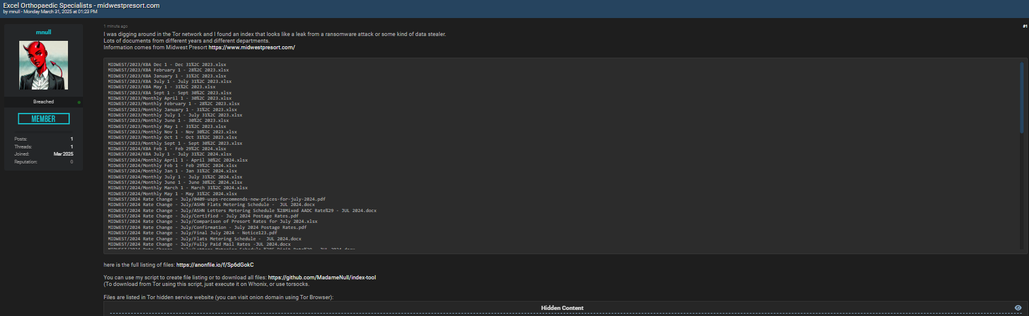Click the green online status dot

79,102
